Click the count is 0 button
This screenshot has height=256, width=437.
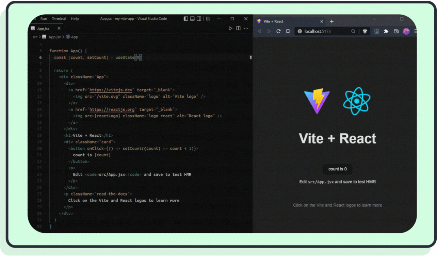pos(337,169)
